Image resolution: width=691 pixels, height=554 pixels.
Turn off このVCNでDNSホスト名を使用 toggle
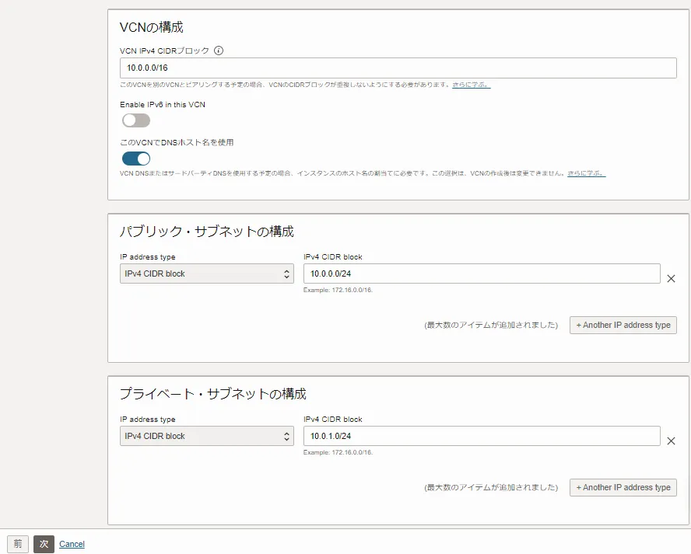[135, 159]
